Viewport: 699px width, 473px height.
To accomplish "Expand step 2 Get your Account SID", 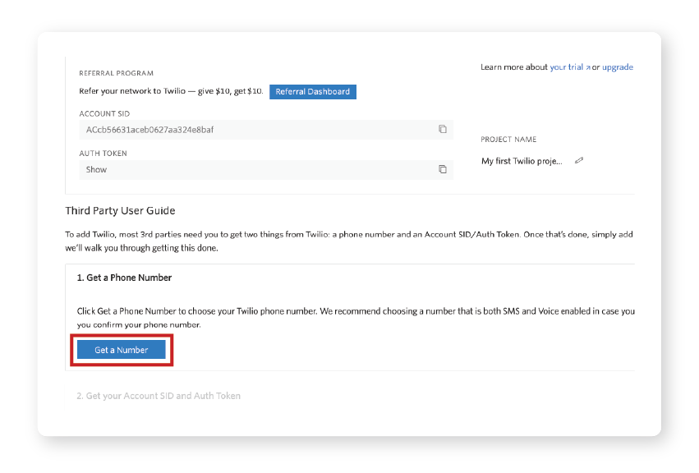I will (159, 396).
